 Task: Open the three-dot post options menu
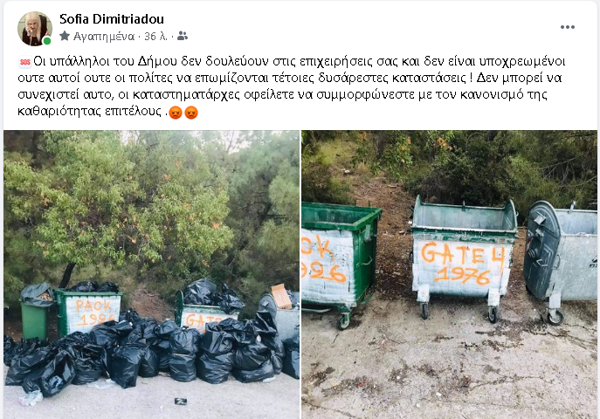(567, 27)
